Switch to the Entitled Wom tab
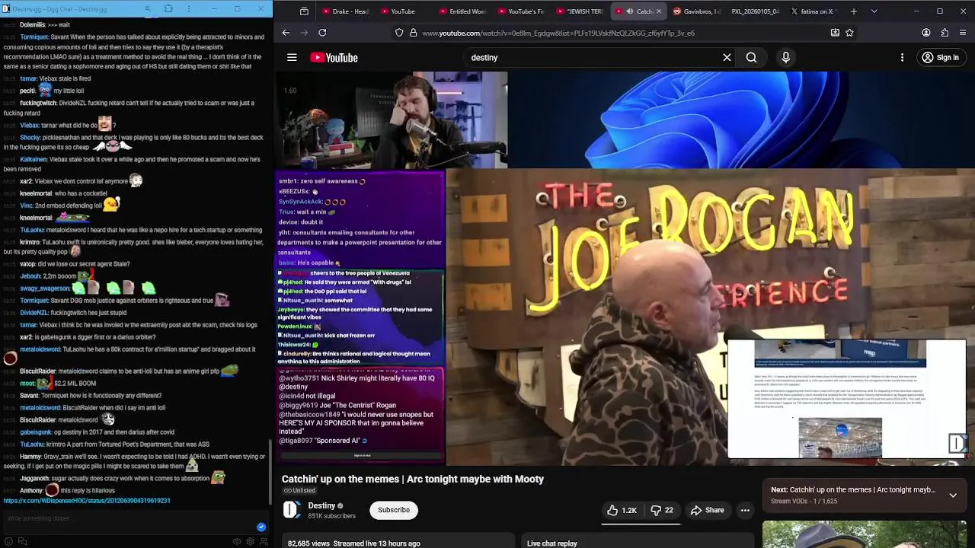Screen dimensions: 975x548 [x=463, y=11]
